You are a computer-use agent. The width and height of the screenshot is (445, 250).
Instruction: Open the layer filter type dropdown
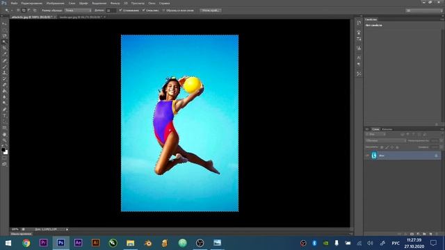click(x=375, y=134)
